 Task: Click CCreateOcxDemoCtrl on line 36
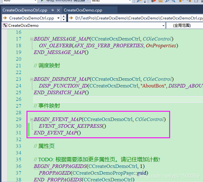click(113, 166)
